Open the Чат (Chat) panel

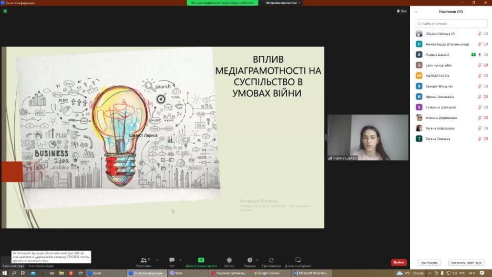[x=171, y=260]
